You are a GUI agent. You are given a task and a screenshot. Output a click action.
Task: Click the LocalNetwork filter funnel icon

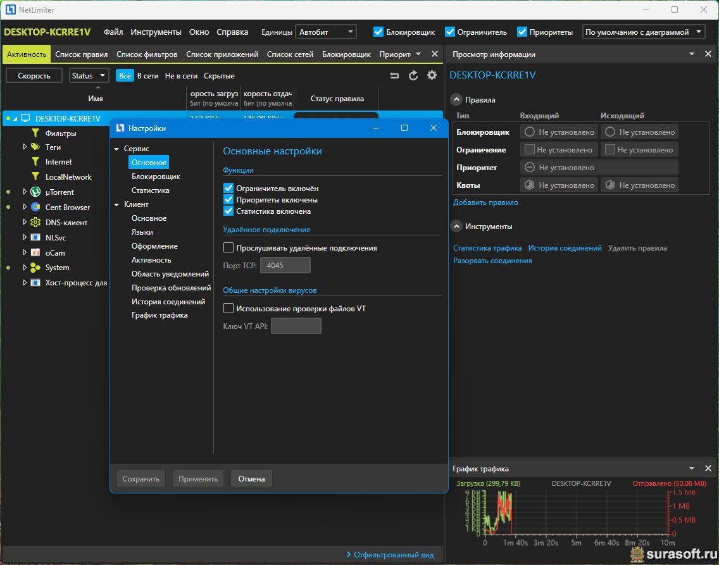[35, 177]
